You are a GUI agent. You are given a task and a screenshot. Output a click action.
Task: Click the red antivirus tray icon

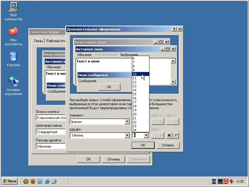click(226, 181)
